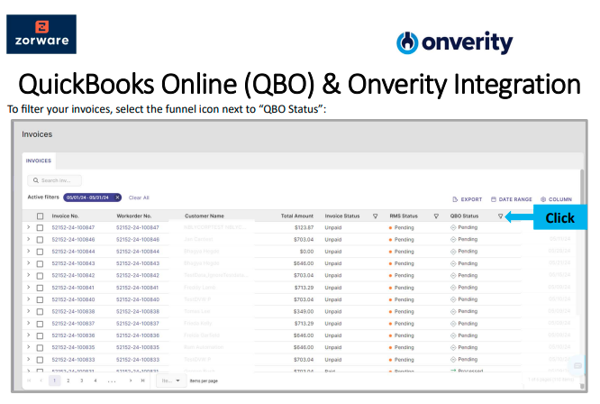
Task: Jump to the first page arrow
Action: tap(29, 381)
